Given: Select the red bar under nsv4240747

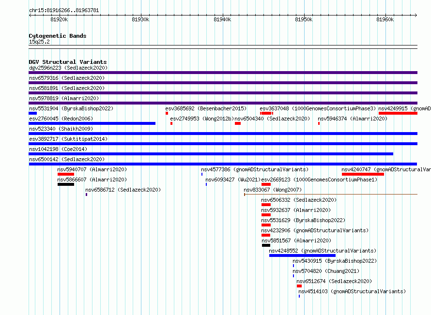Looking at the screenshot, I should 363,174.
